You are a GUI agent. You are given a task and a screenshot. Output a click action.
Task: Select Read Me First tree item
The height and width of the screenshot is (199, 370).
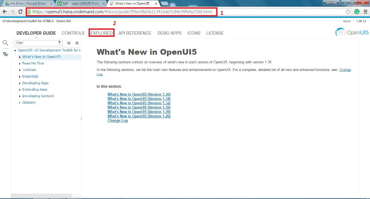(x=33, y=63)
